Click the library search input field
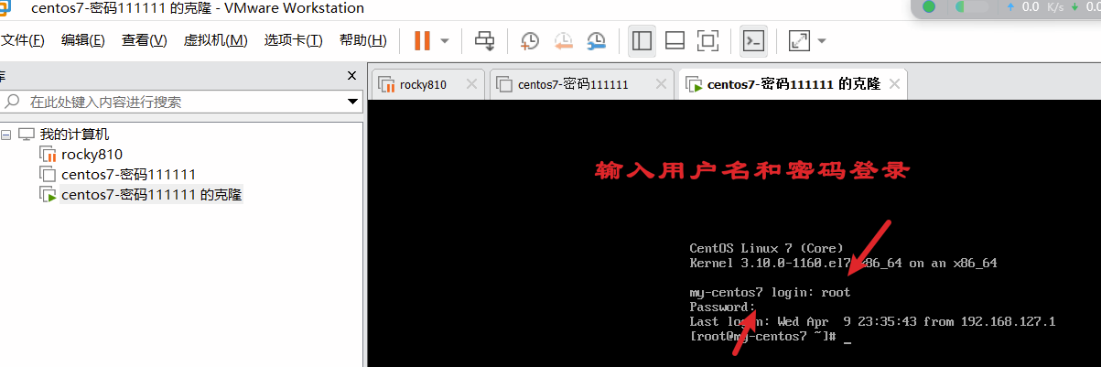 pos(183,102)
